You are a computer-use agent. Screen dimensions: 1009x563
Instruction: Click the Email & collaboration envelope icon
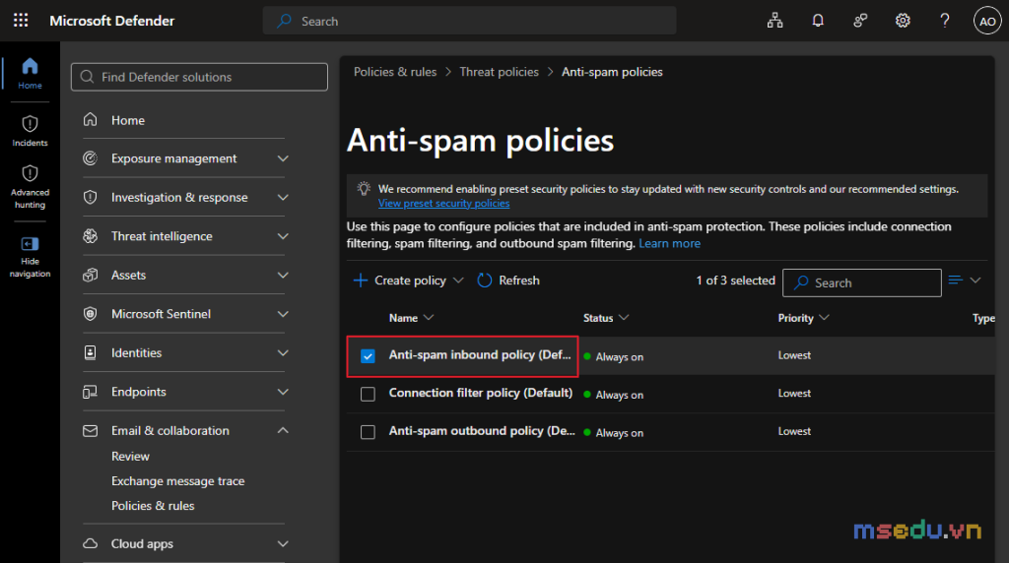(x=90, y=430)
